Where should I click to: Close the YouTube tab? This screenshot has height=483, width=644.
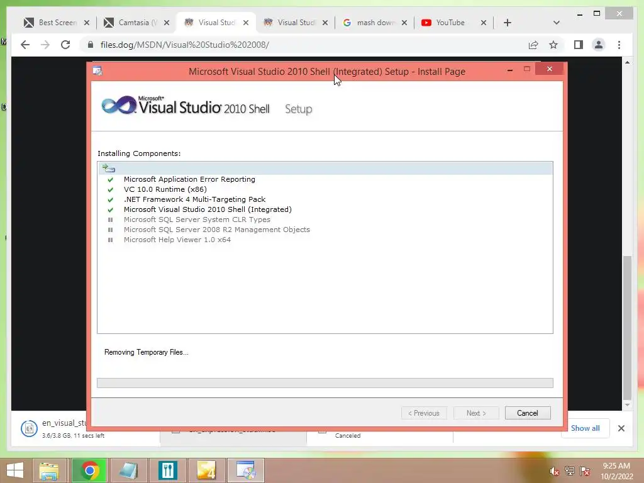pos(484,23)
